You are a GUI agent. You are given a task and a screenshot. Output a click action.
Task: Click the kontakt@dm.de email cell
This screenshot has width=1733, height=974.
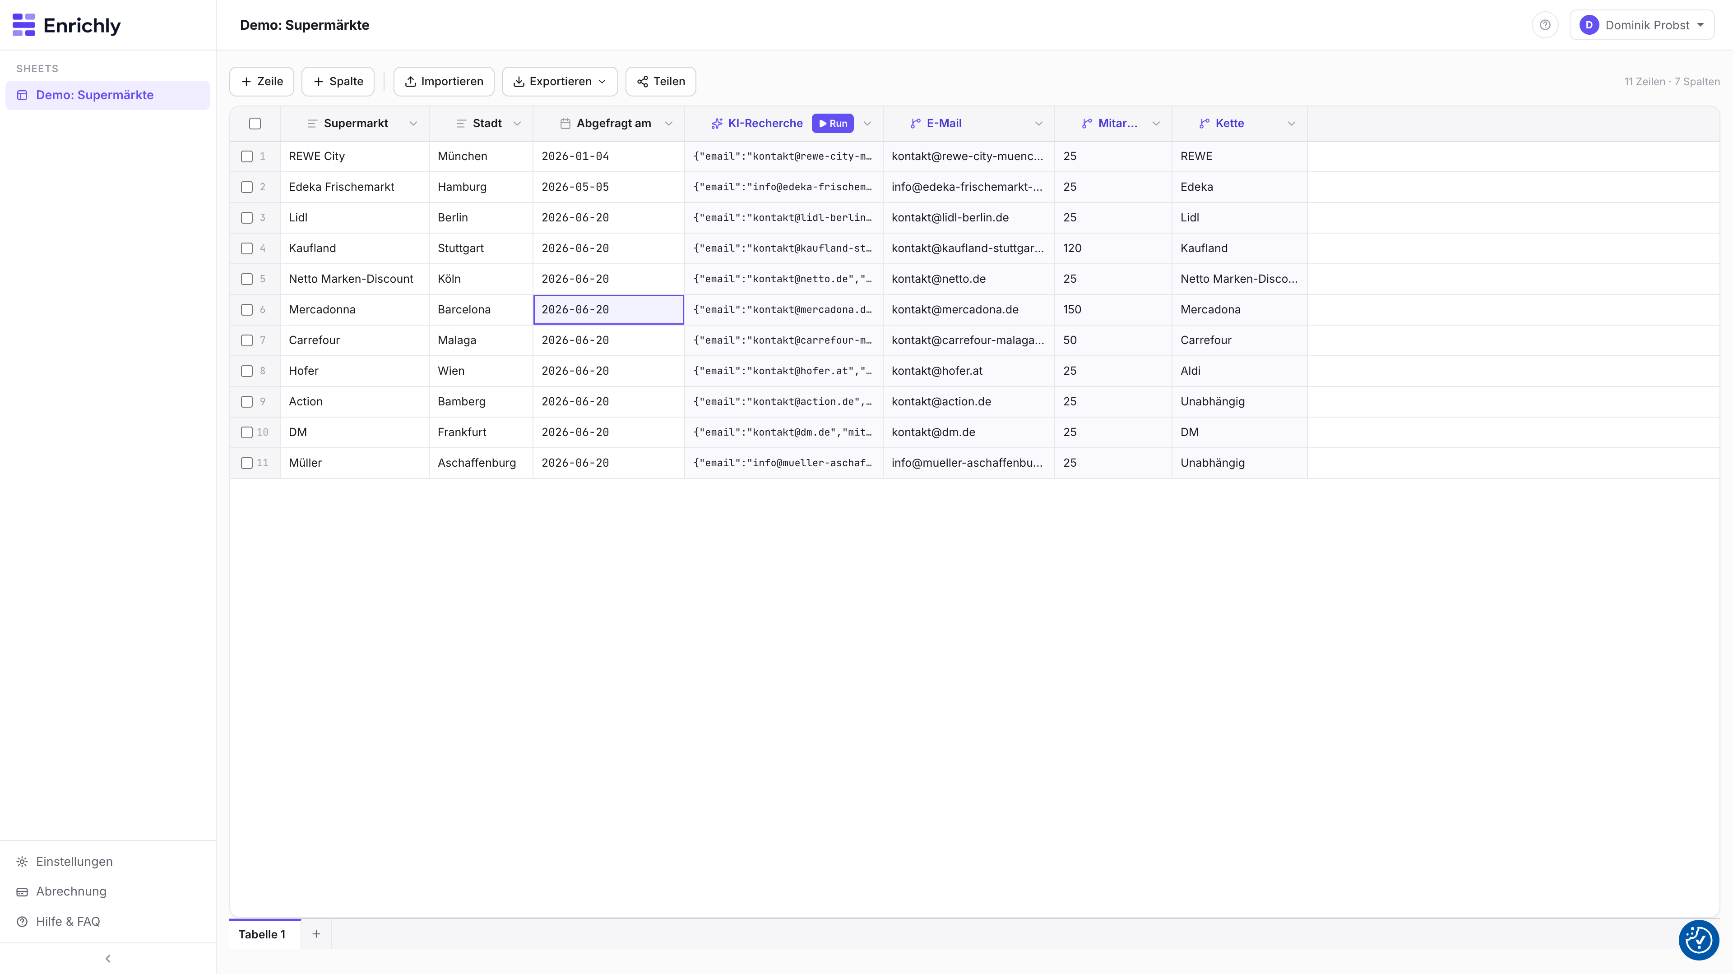tap(969, 432)
